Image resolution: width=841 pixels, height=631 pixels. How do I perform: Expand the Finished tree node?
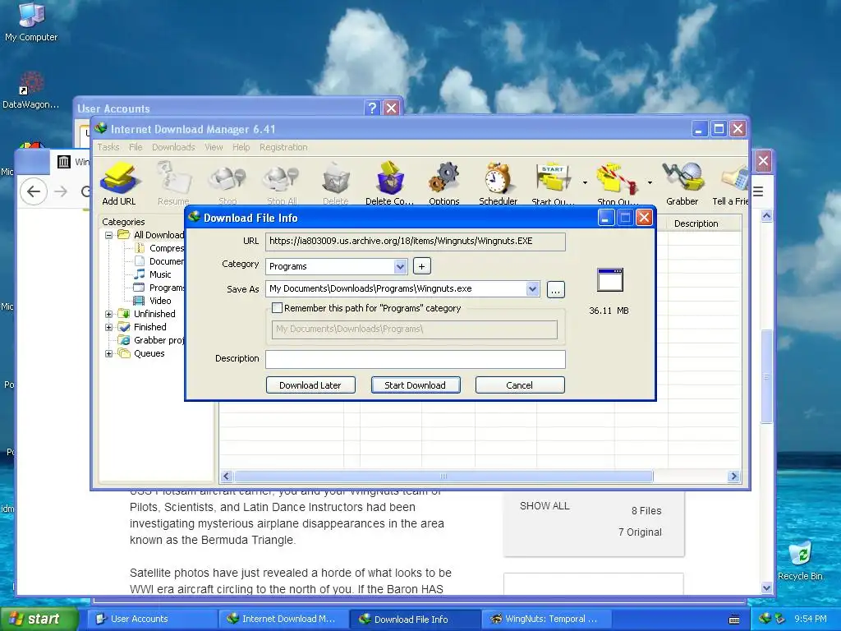109,327
